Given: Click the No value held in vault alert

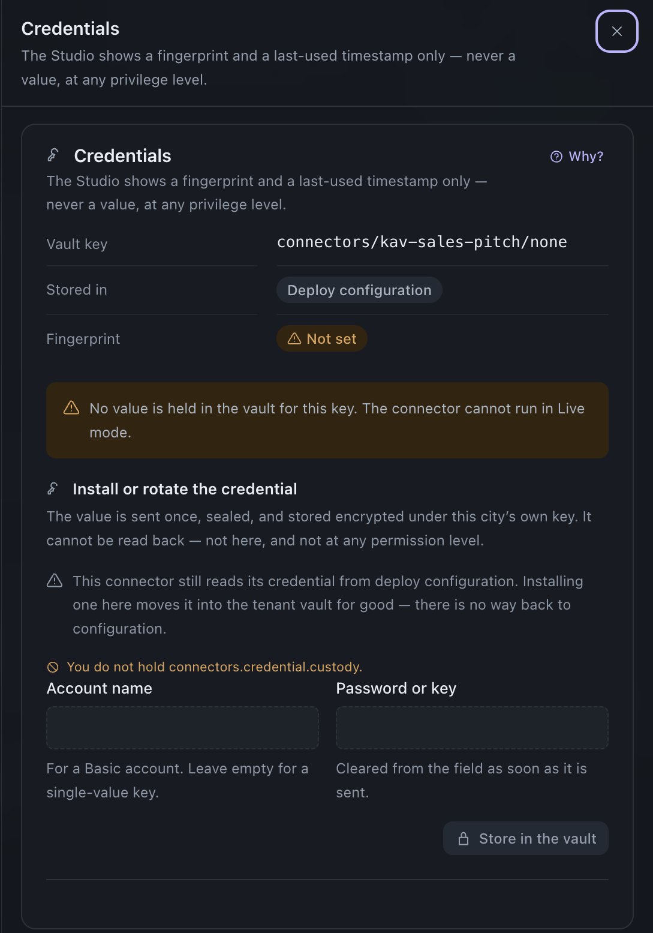Looking at the screenshot, I should click(x=327, y=420).
